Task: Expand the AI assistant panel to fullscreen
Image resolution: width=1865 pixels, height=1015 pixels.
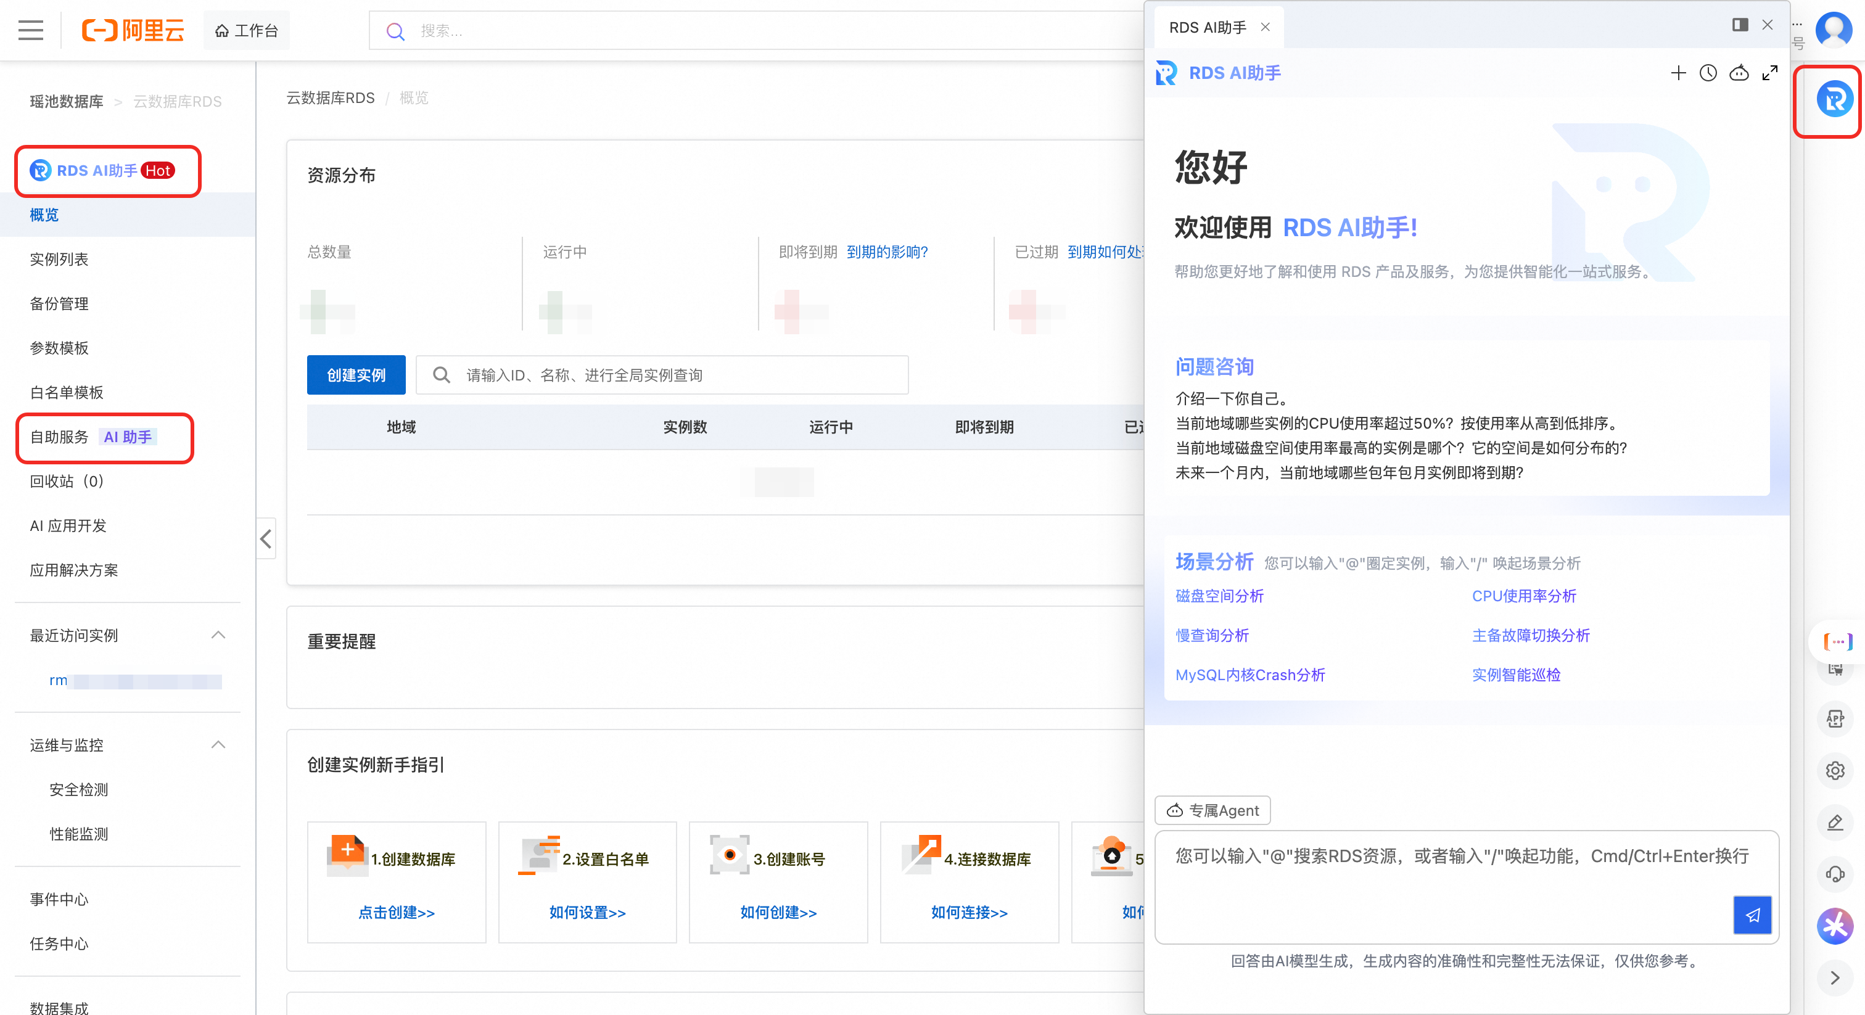Action: 1770,72
